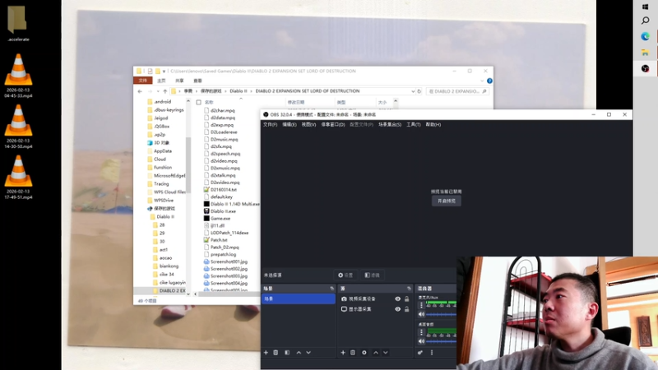Mute the desktop audio channel

point(421,341)
